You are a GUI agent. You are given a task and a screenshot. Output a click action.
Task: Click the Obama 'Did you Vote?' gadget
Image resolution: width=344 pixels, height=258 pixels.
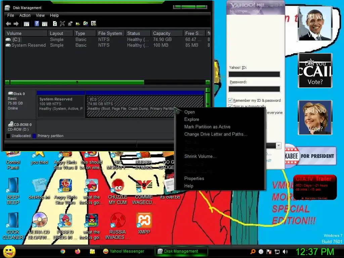click(315, 24)
